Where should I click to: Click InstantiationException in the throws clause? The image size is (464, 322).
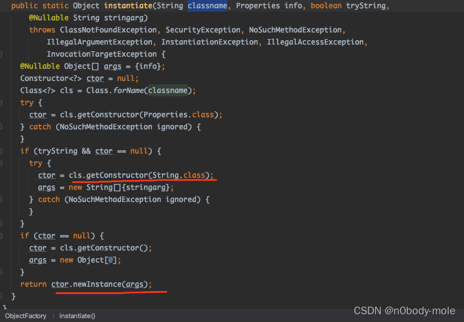[x=210, y=42]
